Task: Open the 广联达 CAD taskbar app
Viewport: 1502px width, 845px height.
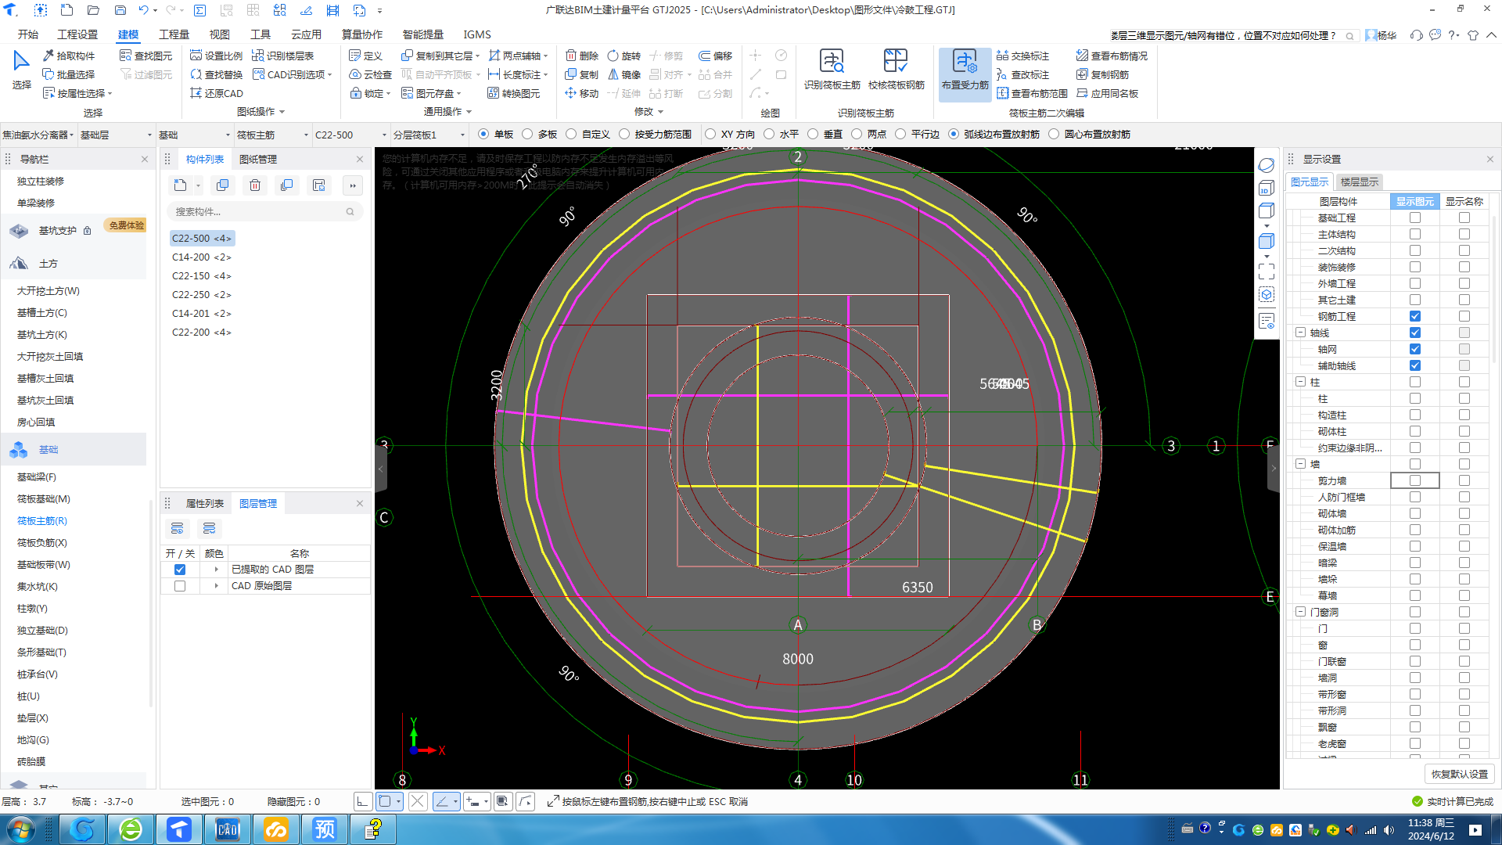Action: click(227, 829)
